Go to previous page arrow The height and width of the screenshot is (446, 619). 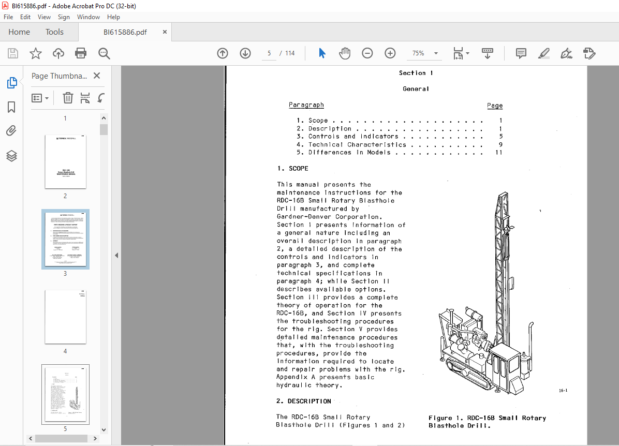click(x=223, y=53)
